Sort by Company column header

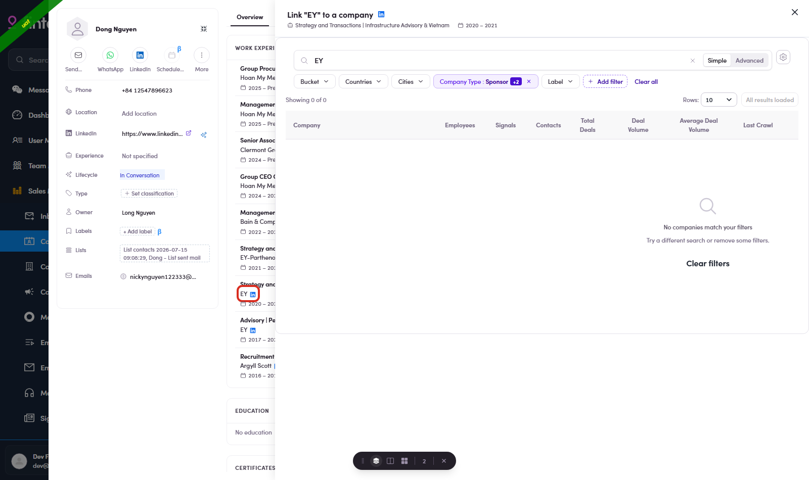(x=307, y=125)
